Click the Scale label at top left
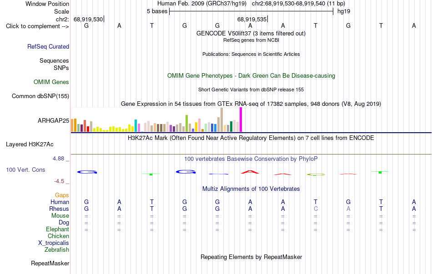 click(61, 11)
